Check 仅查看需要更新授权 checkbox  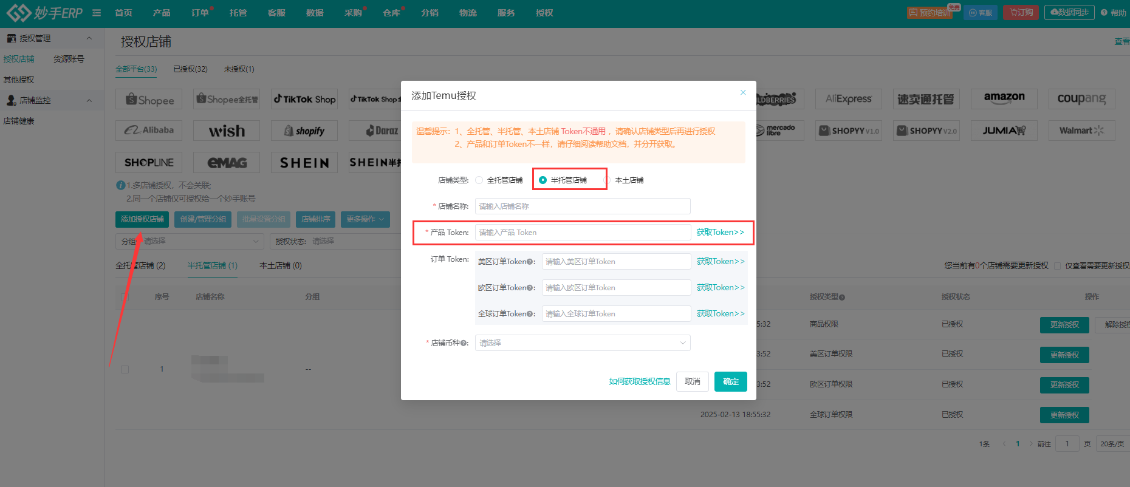pos(1057,266)
